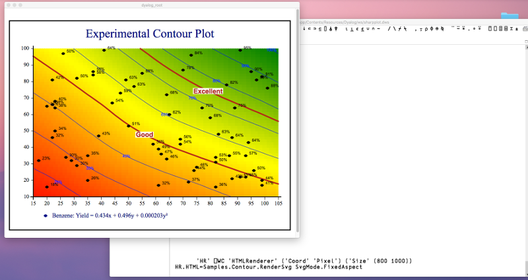Insert the grade up glyph
The width and height of the screenshot is (528, 280).
(x=331, y=29)
